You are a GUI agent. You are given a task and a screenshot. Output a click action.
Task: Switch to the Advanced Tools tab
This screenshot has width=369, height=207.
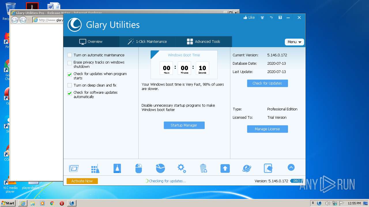coord(204,42)
